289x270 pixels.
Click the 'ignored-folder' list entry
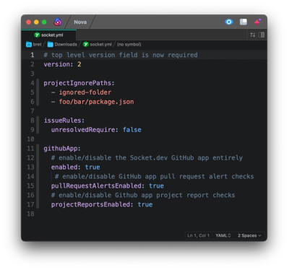coord(85,92)
